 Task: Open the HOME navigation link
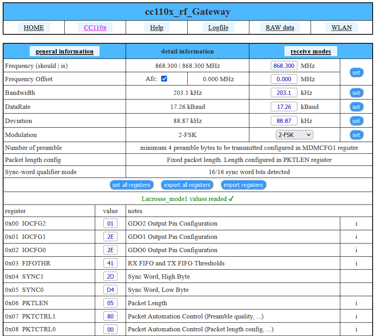tap(34, 27)
